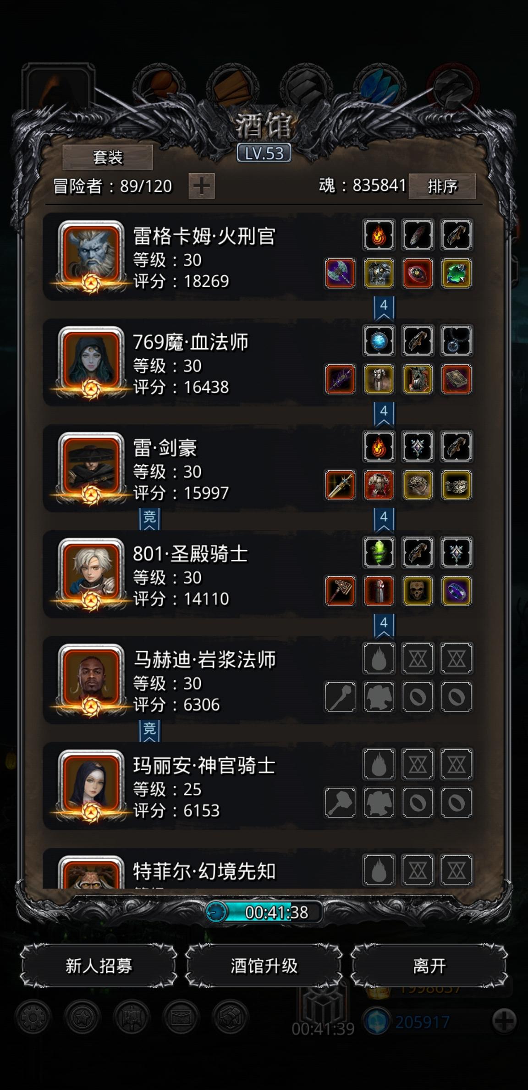Viewport: 528px width, 1090px height.
Task: Tap the empty hammer slot of 玛丽安·神官骑士
Action: click(340, 803)
